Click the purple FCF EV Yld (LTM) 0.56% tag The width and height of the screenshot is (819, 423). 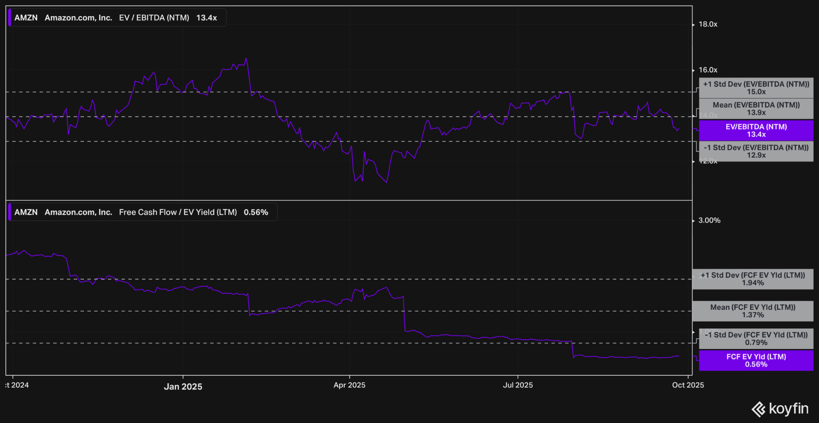756,361
